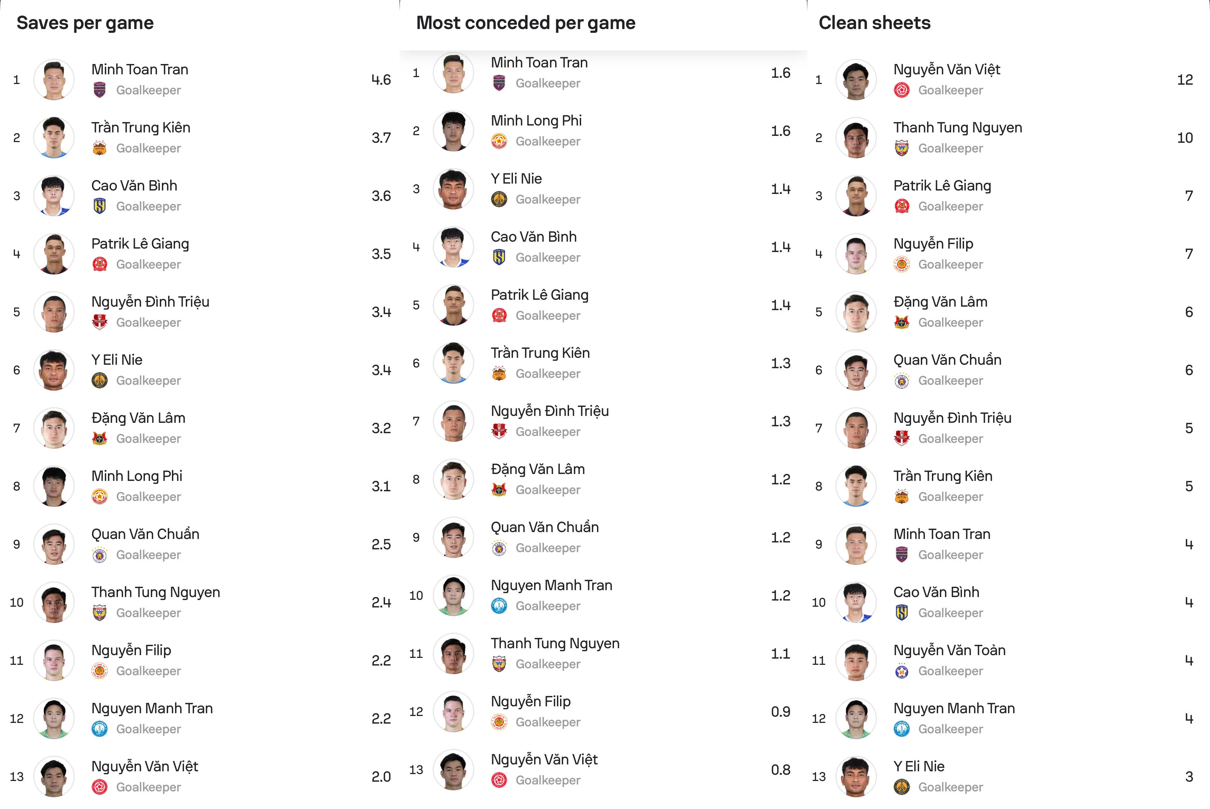The width and height of the screenshot is (1210, 809).
Task: Click Cao Văn Bình's club crest in Most conceded list
Action: [499, 257]
